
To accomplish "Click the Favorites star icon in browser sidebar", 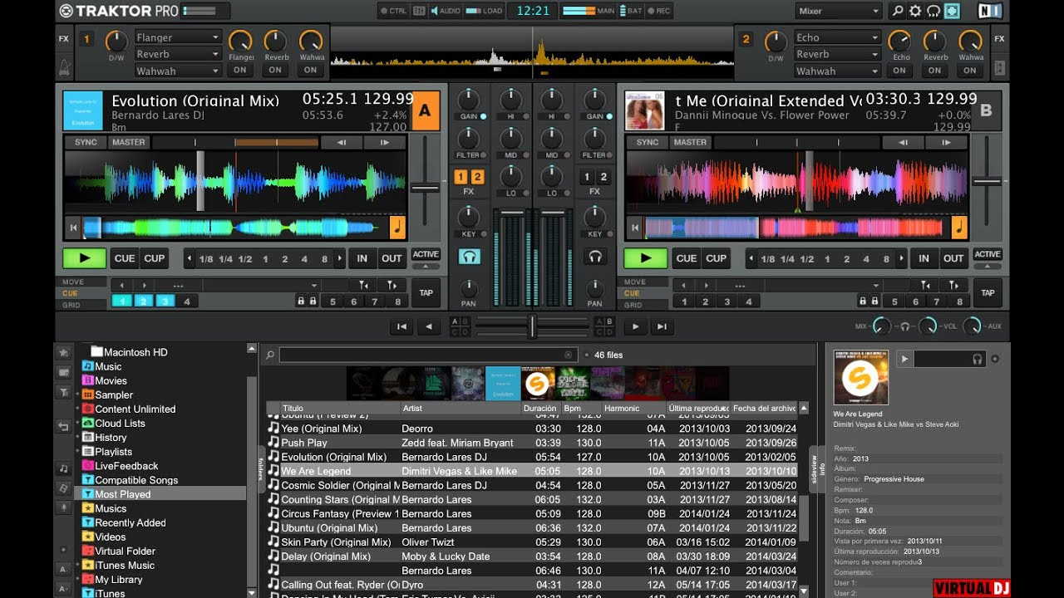I will (x=64, y=351).
